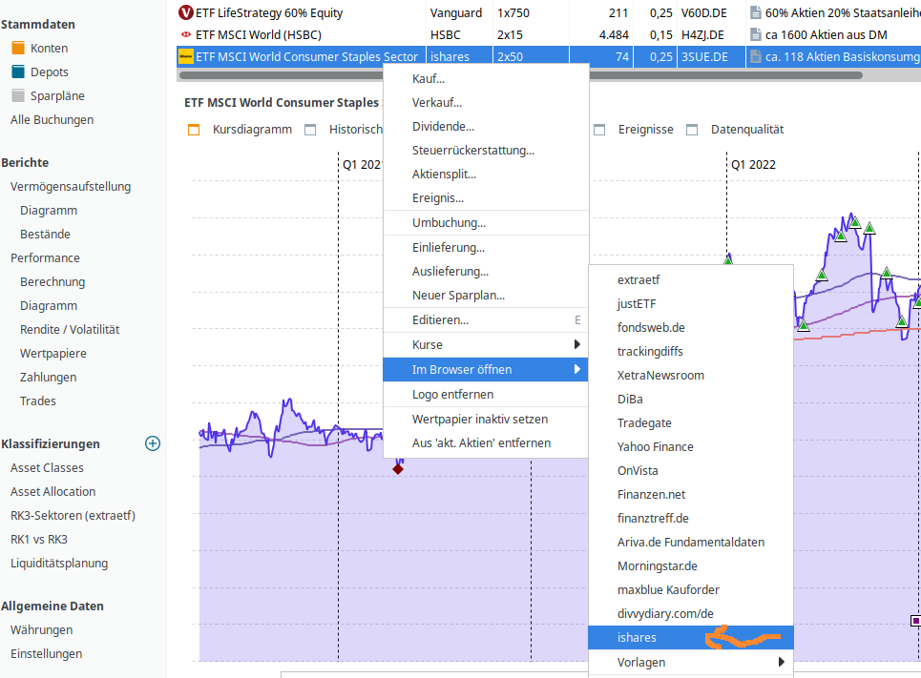Add a new classification with plus icon
Screen dimensions: 921x678
pos(153,443)
